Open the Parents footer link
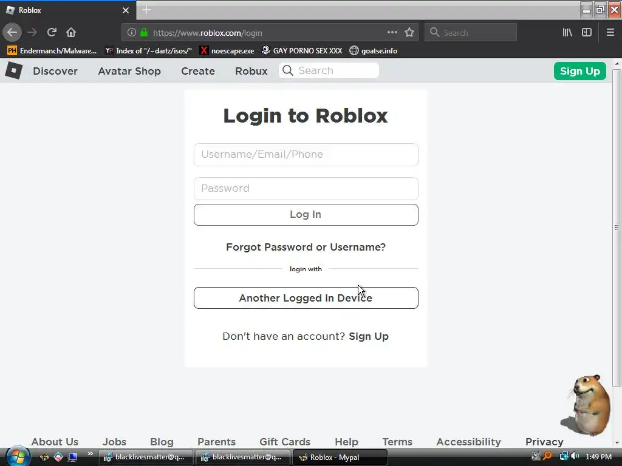 point(217,442)
